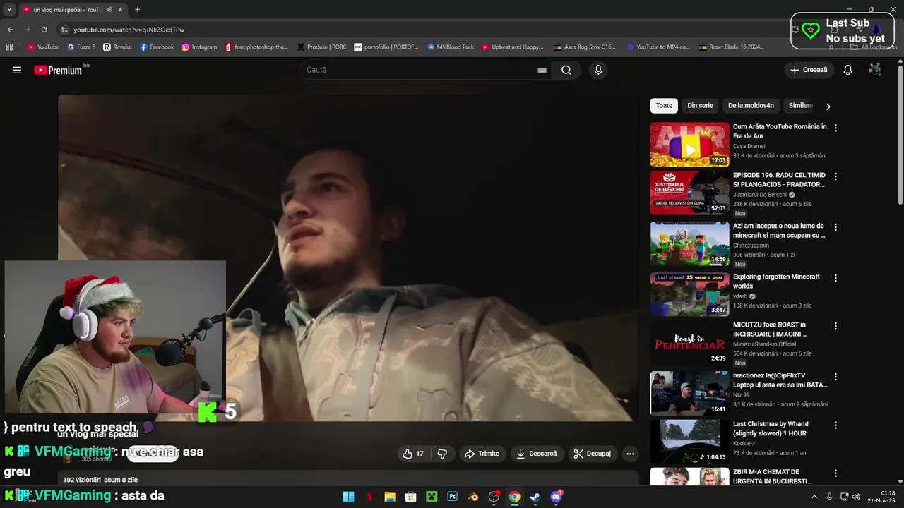Open the Instagram bookmark
This screenshot has width=904, height=508.
(199, 47)
